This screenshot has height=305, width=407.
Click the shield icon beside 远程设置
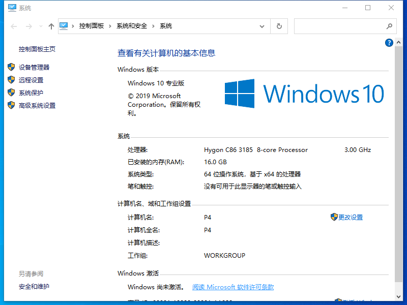tap(11, 80)
